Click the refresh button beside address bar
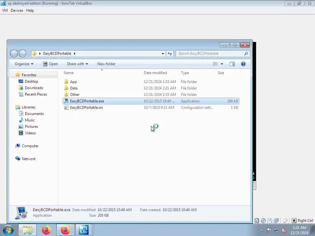Image resolution: width=315 pixels, height=236 pixels. click(170, 53)
